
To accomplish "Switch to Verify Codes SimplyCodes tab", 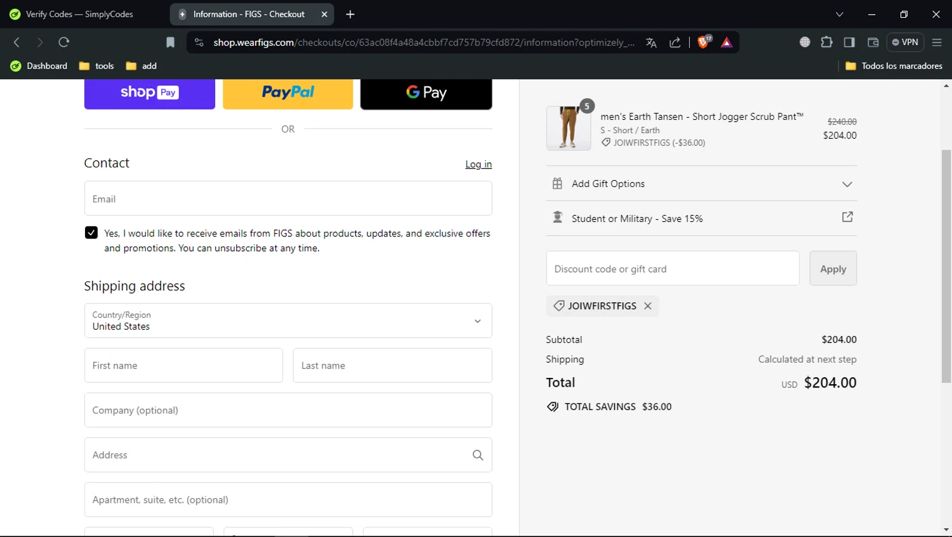I will pos(79,14).
